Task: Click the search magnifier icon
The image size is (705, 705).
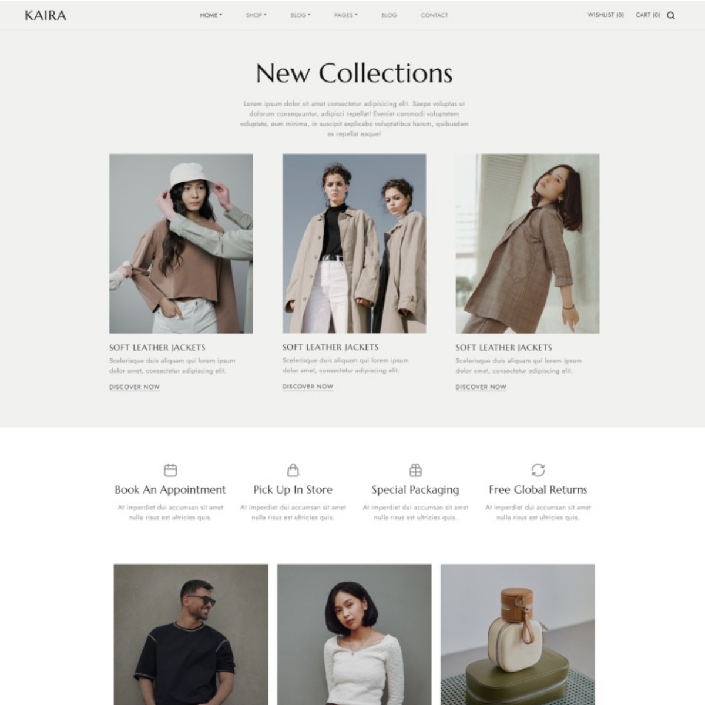Action: pyautogui.click(x=670, y=15)
